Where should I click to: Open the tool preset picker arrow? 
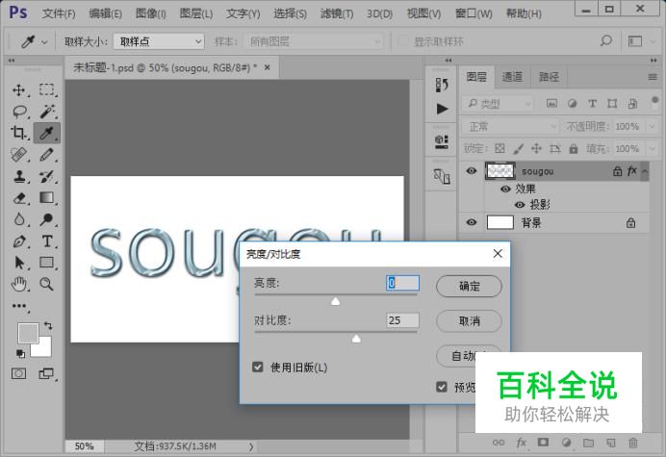click(44, 41)
